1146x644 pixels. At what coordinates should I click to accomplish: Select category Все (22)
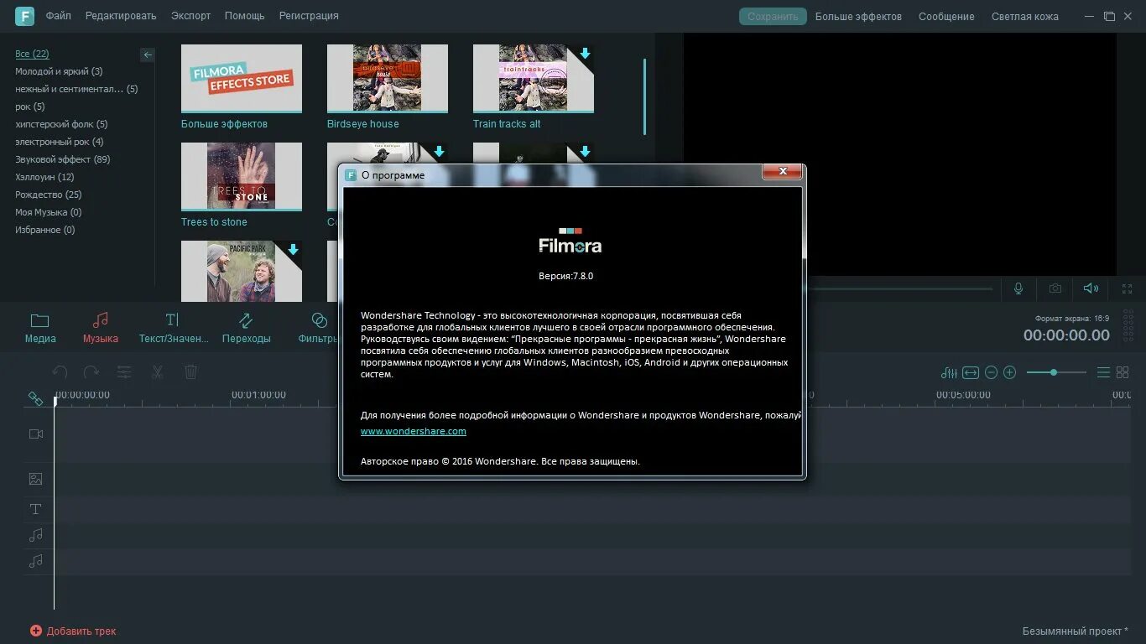tap(32, 54)
